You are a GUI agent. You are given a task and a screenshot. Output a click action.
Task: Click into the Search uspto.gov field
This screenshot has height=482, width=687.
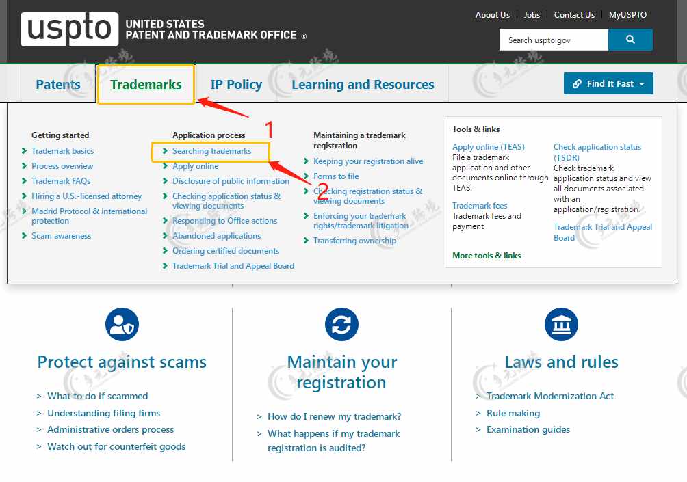pos(554,40)
